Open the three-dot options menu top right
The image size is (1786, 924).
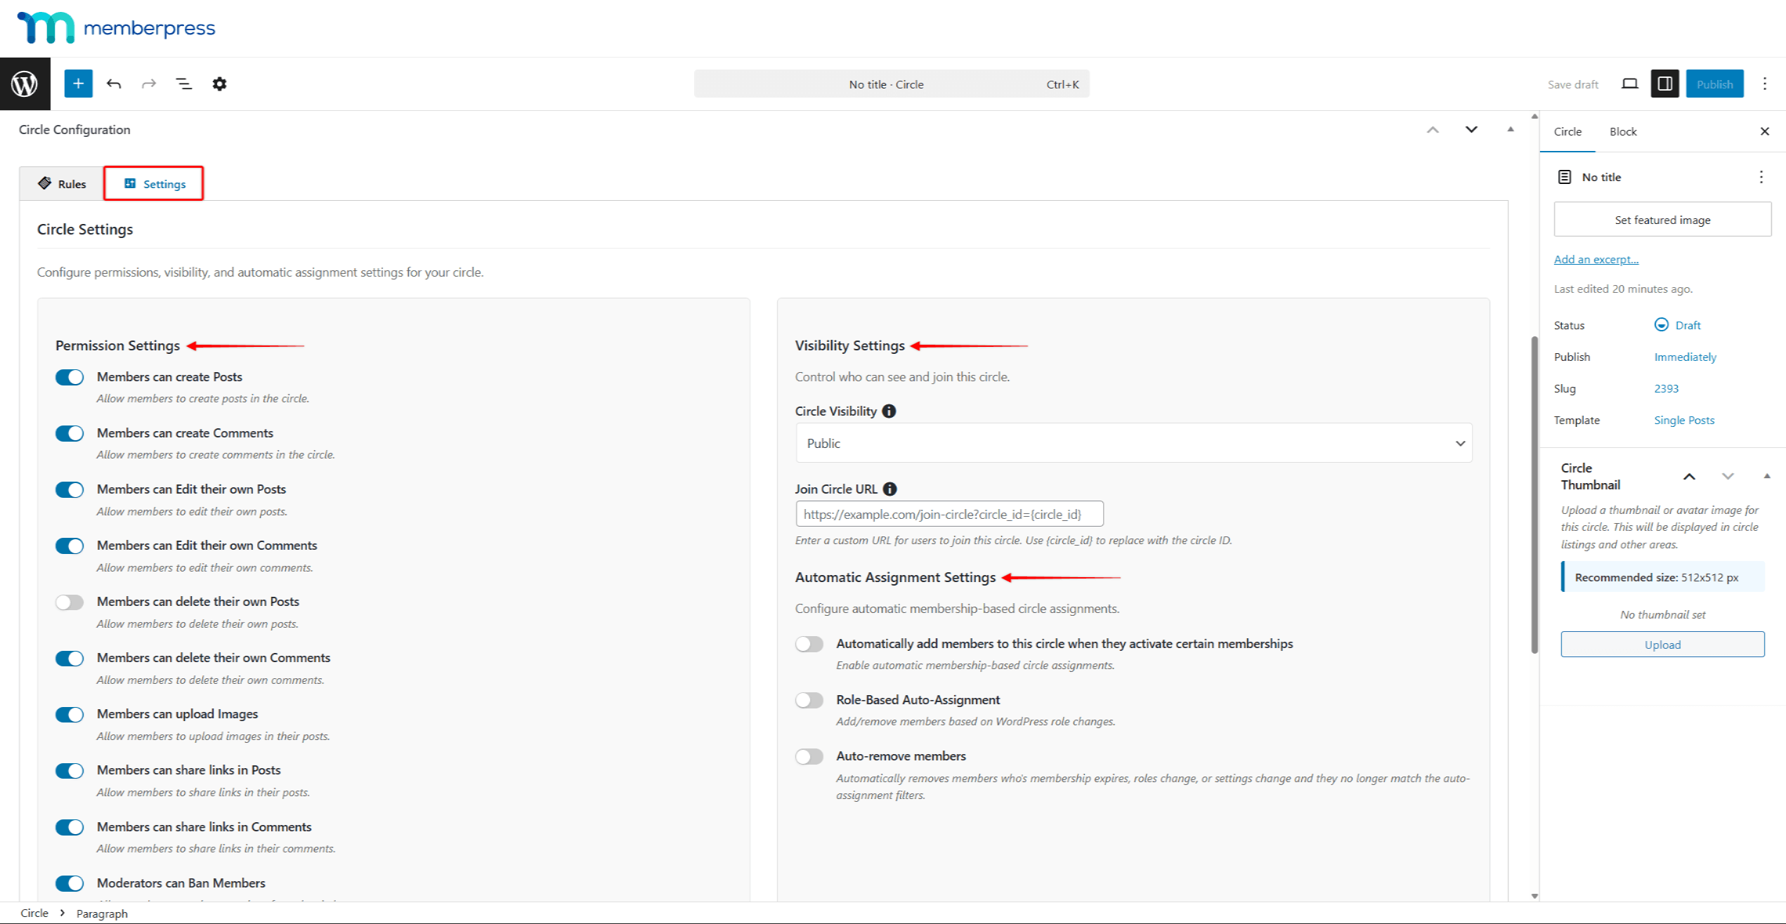pyautogui.click(x=1764, y=84)
